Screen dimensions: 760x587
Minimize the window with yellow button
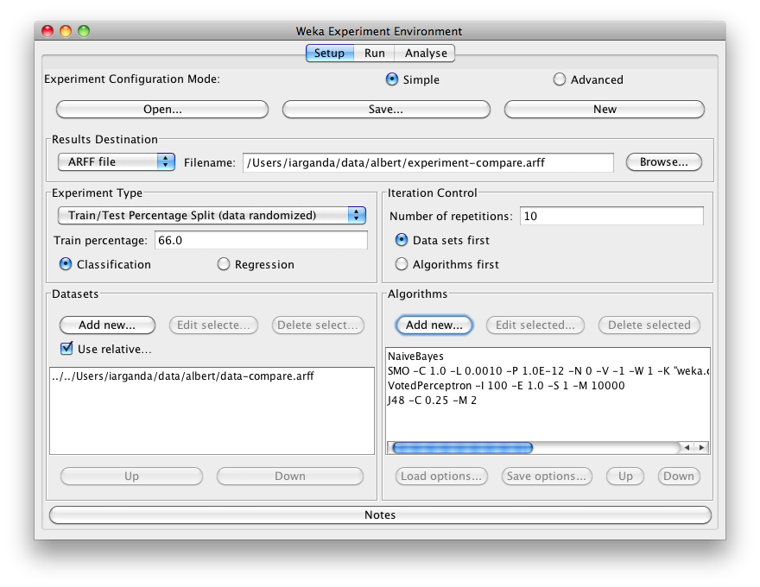(66, 31)
